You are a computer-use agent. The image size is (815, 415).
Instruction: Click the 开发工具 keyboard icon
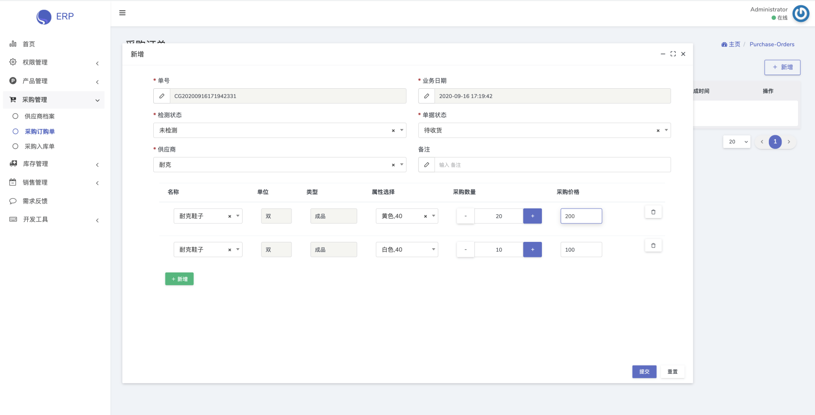tap(13, 219)
